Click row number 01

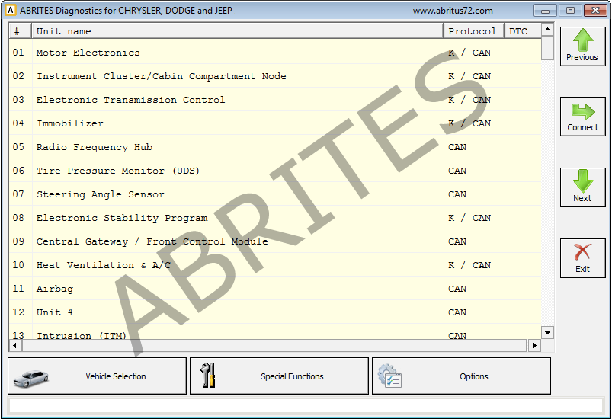pyautogui.click(x=18, y=53)
